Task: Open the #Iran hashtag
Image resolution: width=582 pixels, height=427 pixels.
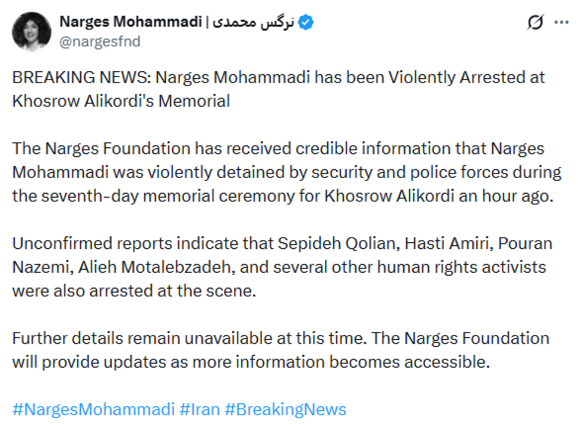Action: [200, 409]
